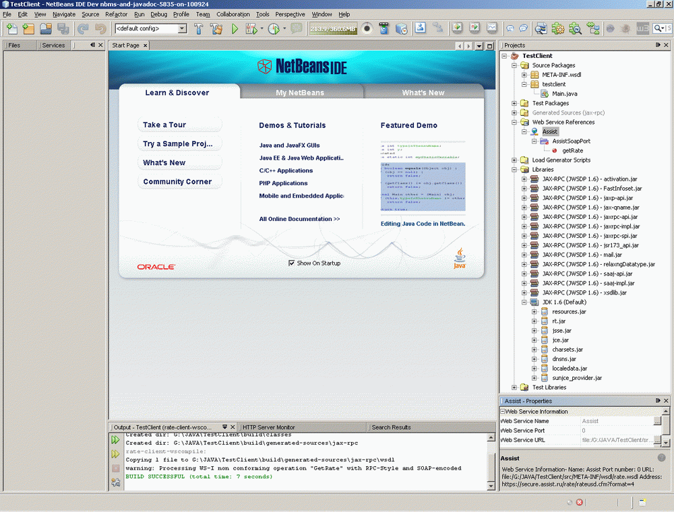Click the magnifier quick search icon
Image resolution: width=674 pixels, height=512 pixels.
point(658,28)
